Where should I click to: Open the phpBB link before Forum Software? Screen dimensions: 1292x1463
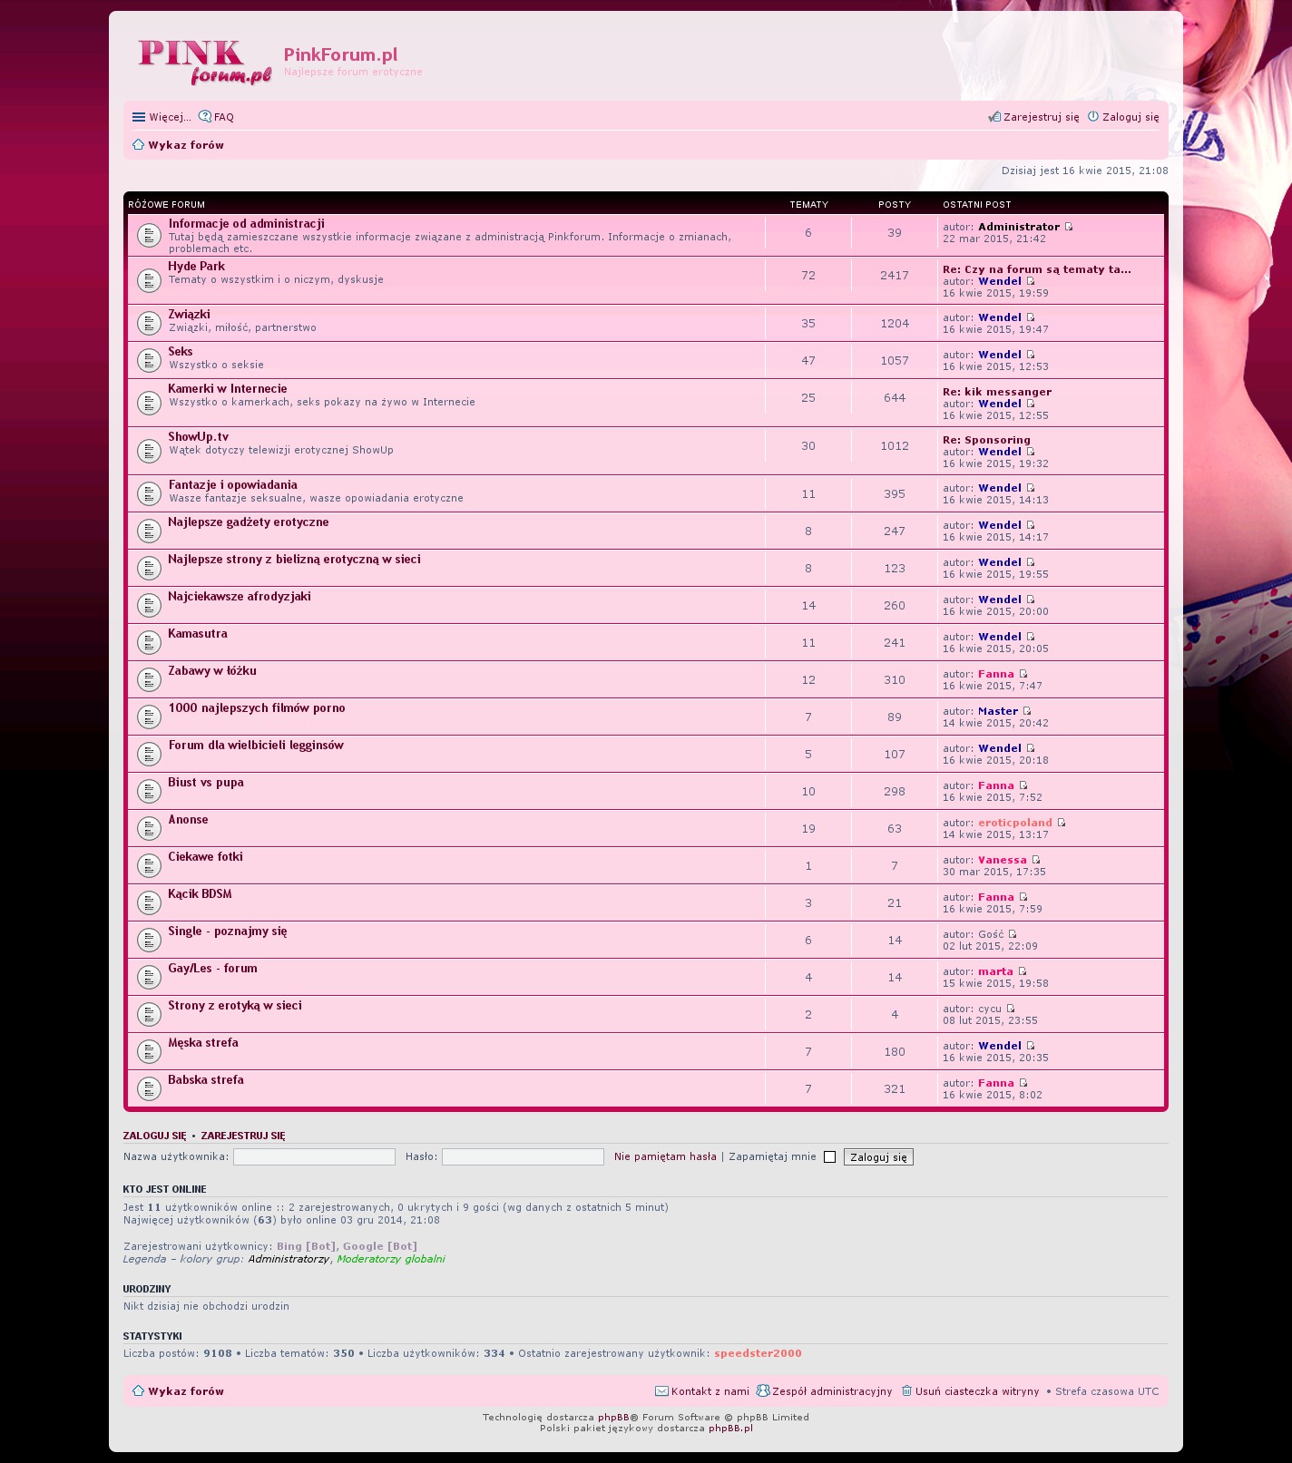(x=613, y=1417)
